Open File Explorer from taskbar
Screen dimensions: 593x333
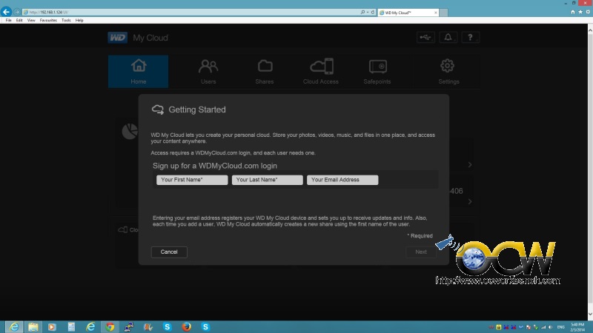coord(33,326)
